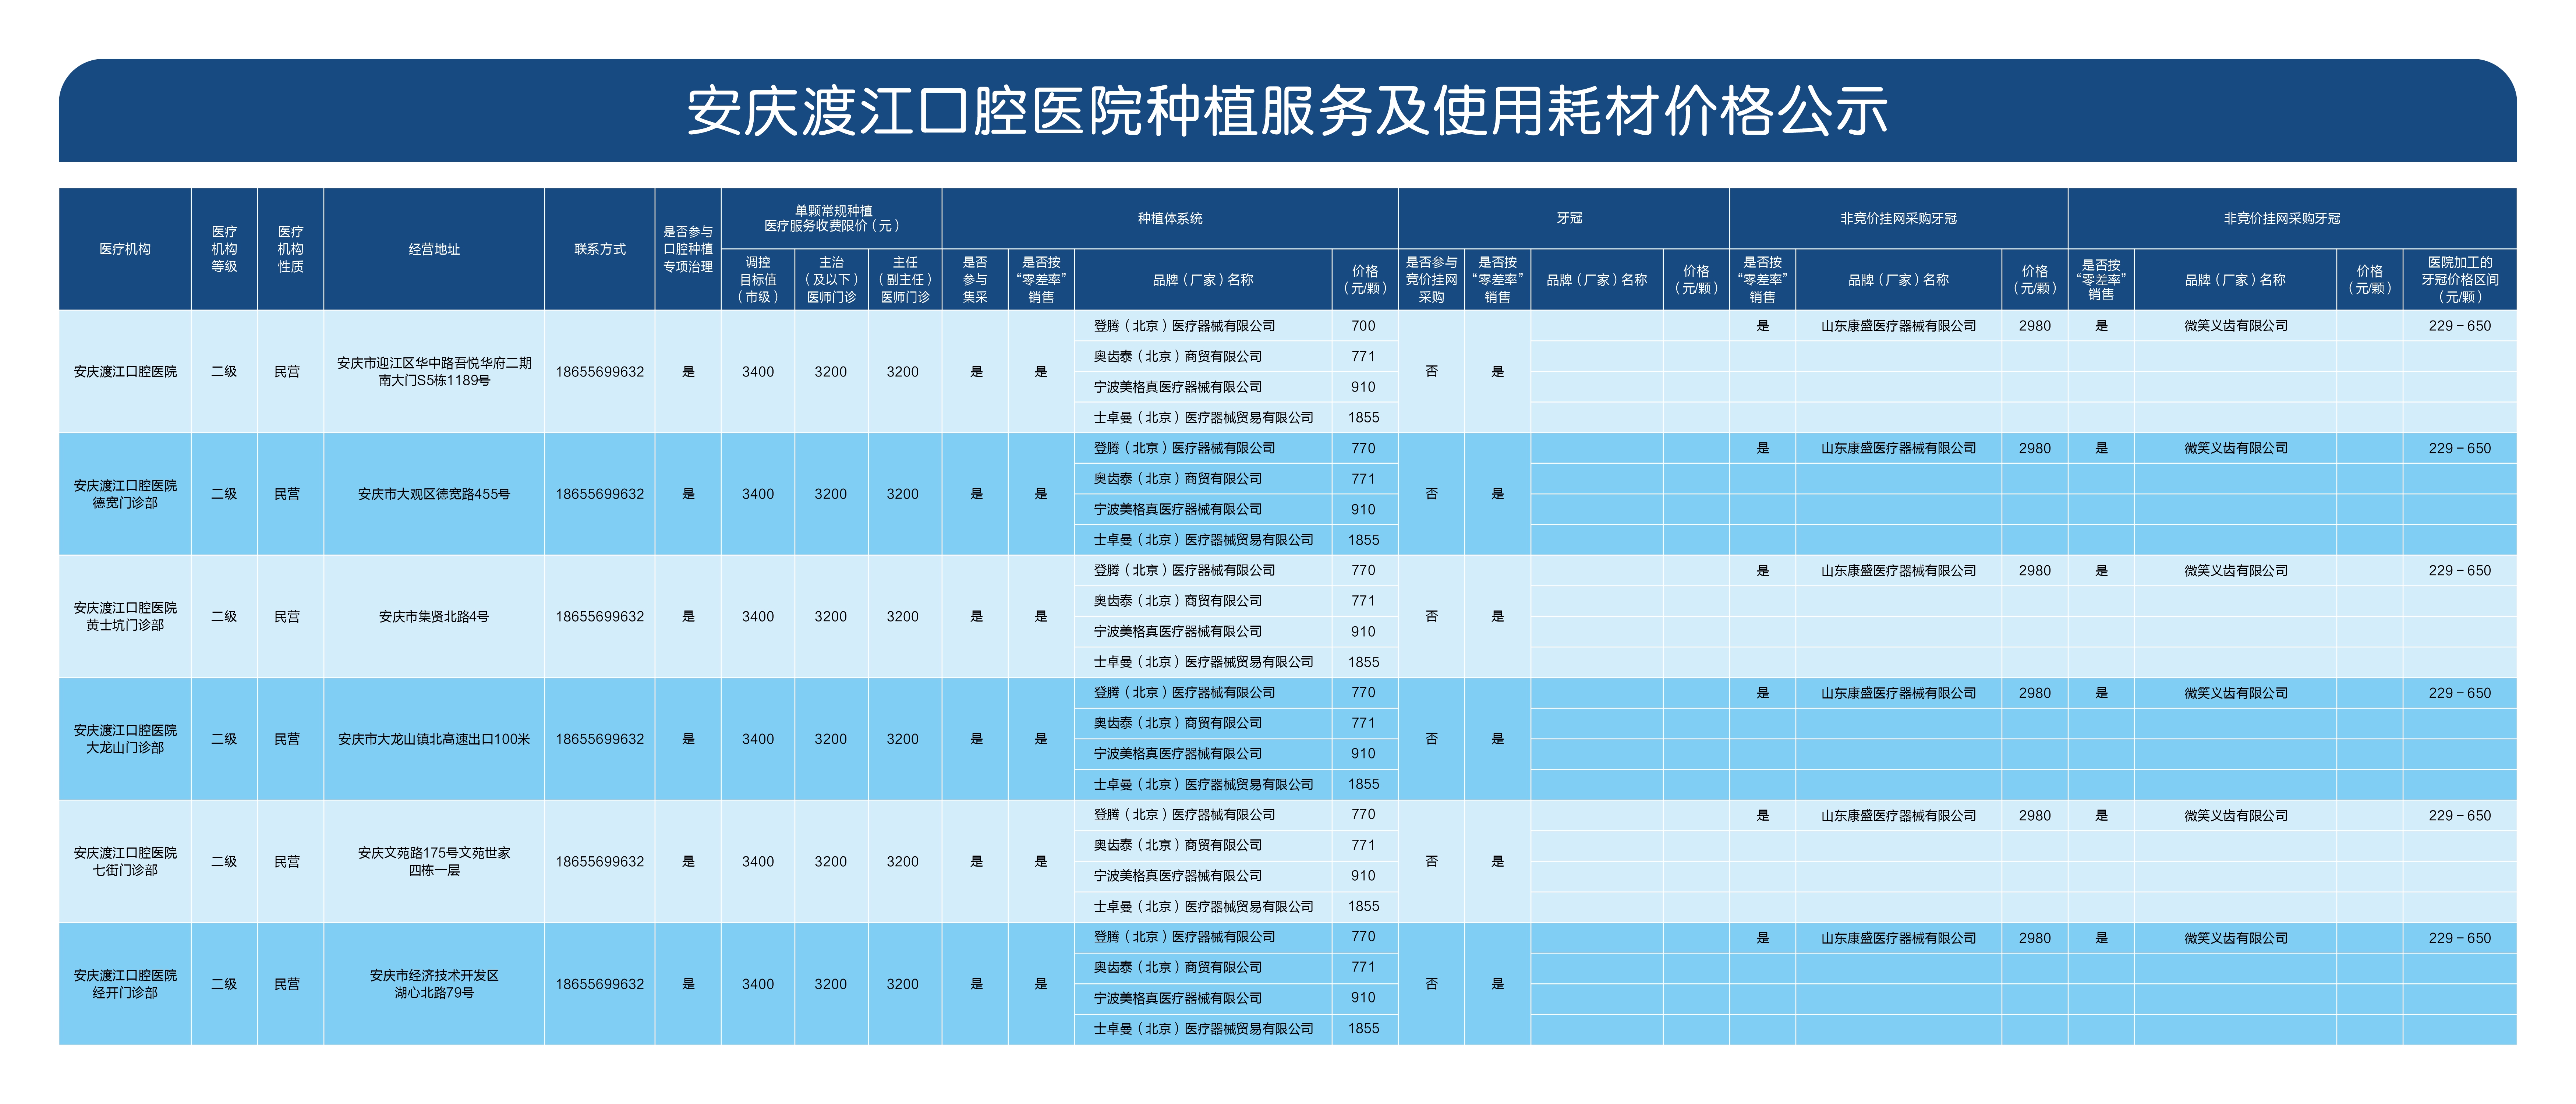Click the 种植体系统 group header

pos(1170,218)
